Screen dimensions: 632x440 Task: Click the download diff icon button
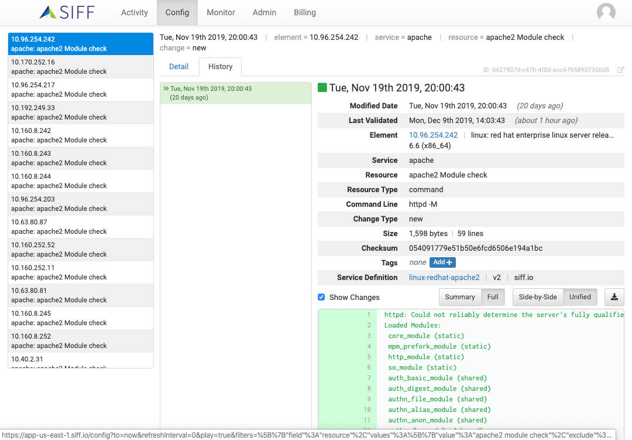pyautogui.click(x=614, y=297)
